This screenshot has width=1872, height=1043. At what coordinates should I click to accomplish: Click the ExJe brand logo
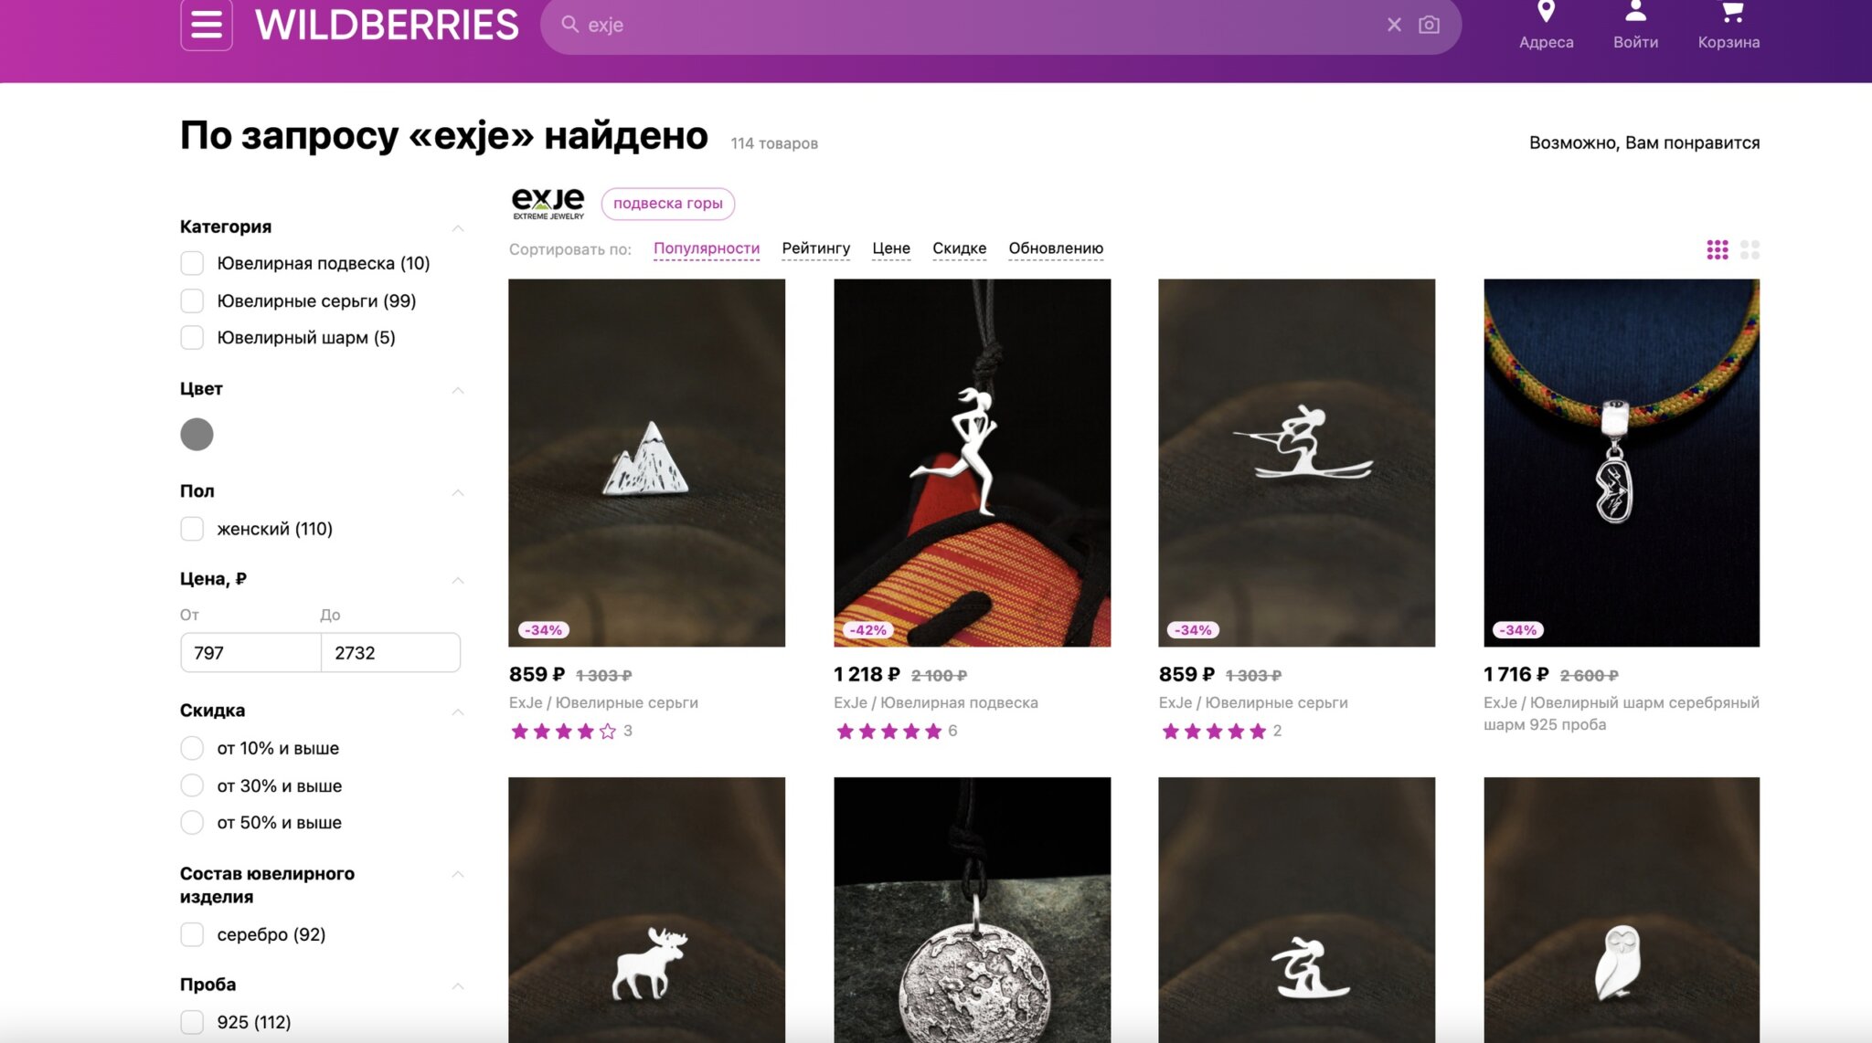click(x=548, y=203)
